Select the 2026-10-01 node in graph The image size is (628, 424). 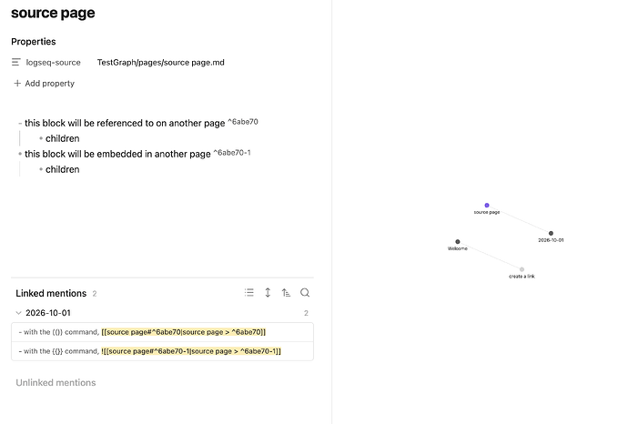point(551,233)
